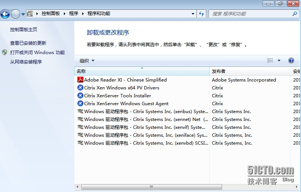Open 控制面板主页 link
Image resolution: width=301 pixels, height=192 pixels.
[x=24, y=30]
